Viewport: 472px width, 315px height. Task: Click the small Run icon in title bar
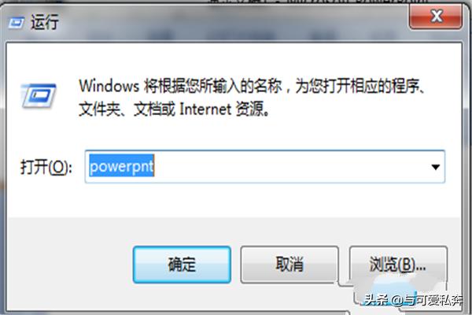pyautogui.click(x=16, y=23)
